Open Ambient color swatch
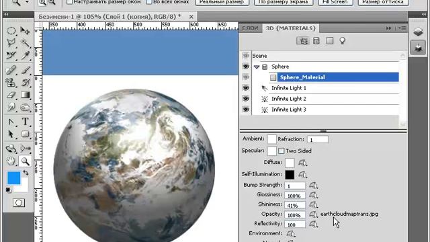This screenshot has height=242, width=430. click(271, 139)
